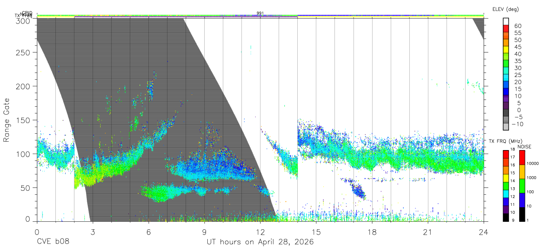The height and width of the screenshot is (251, 544).
Task: Click the "45" value on ELEV scale
Action: pos(517,47)
